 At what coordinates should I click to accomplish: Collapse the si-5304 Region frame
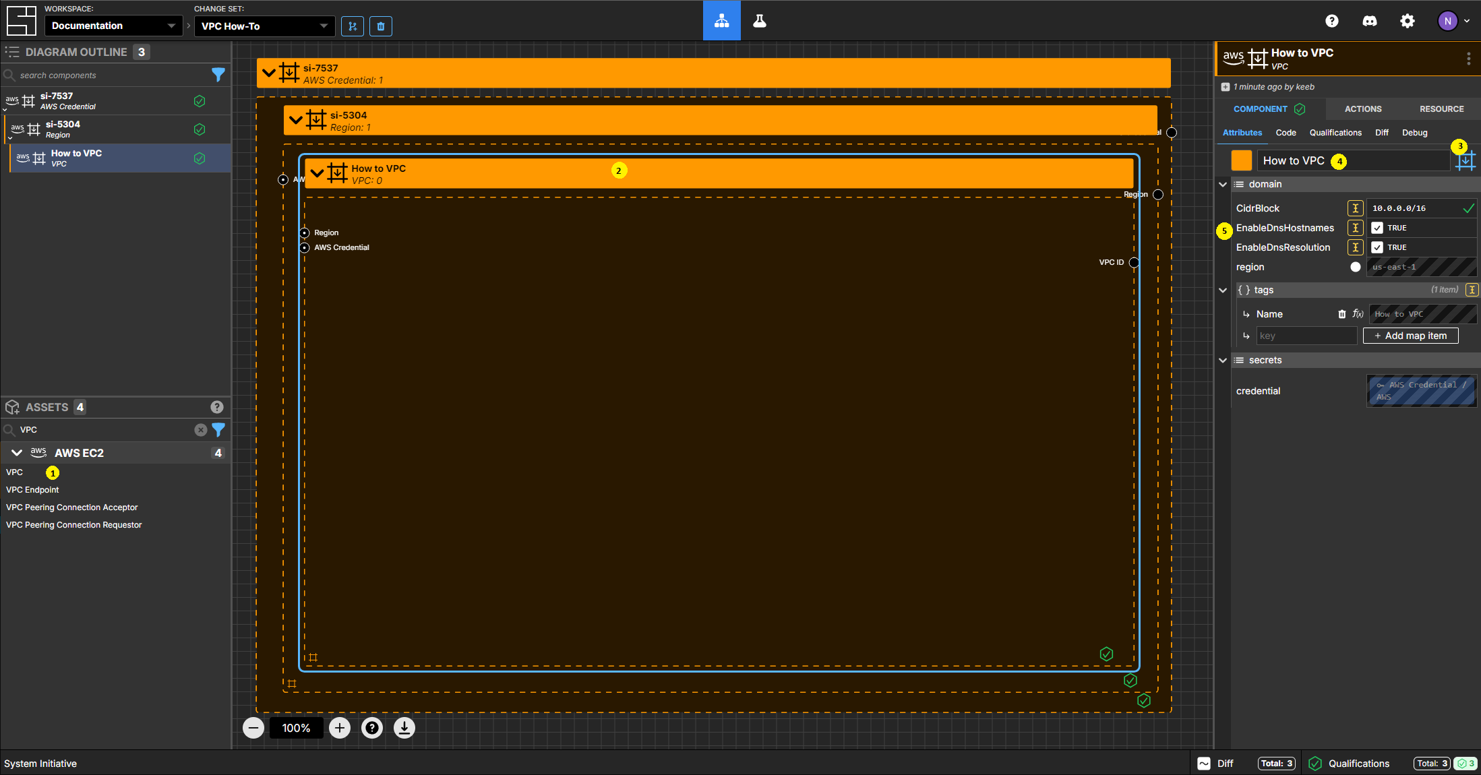point(295,120)
